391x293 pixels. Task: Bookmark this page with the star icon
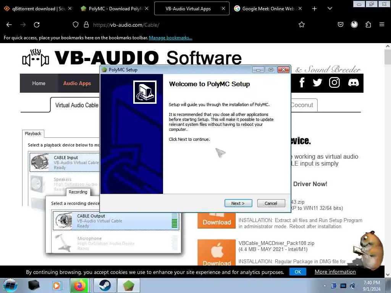[302, 24]
